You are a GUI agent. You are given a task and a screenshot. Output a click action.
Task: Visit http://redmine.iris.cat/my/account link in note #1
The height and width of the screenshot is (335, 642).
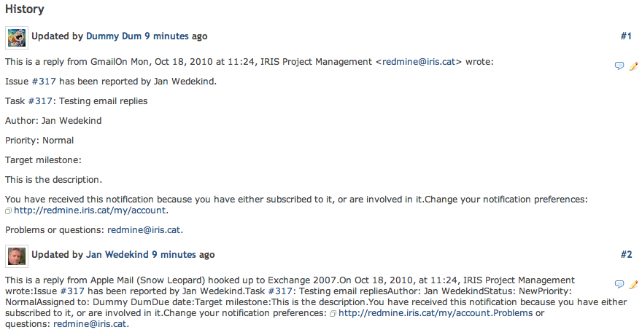tap(90, 210)
